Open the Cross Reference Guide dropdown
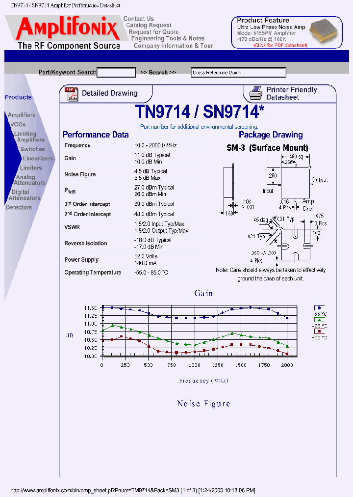 coord(238,72)
